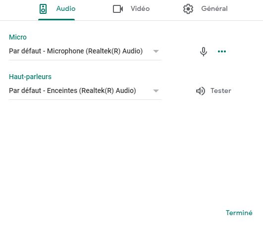Click the three green dots mic level indicator

click(222, 51)
